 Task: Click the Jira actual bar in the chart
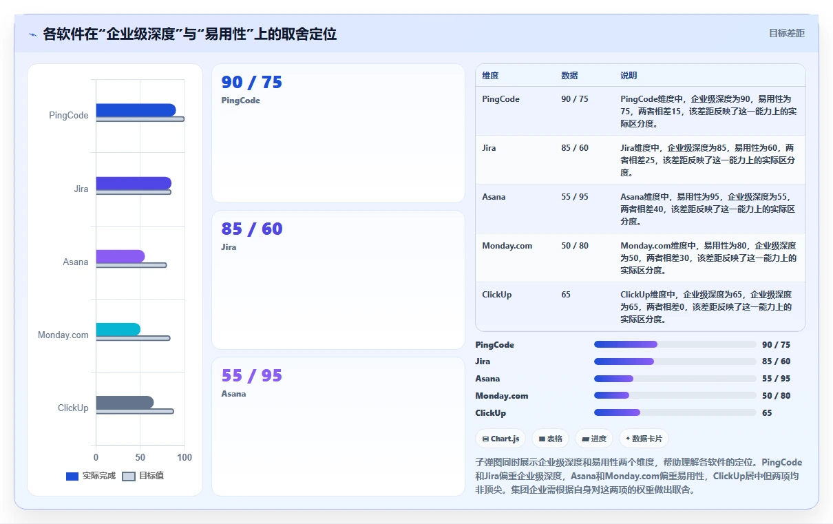(134, 183)
